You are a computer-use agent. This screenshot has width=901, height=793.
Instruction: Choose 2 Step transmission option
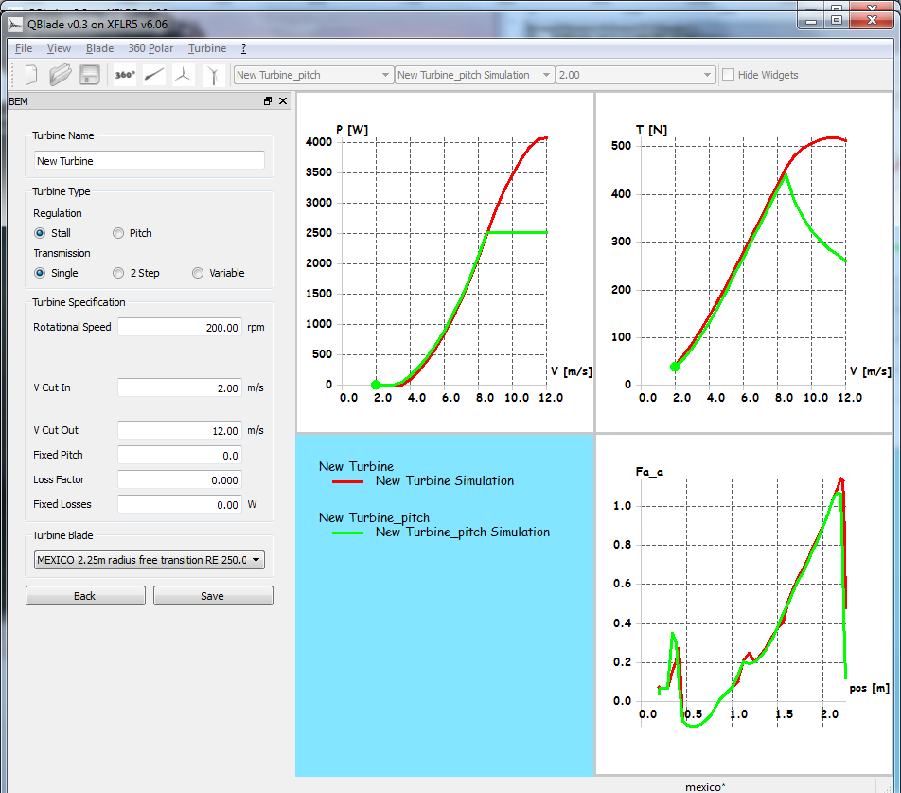coord(118,273)
